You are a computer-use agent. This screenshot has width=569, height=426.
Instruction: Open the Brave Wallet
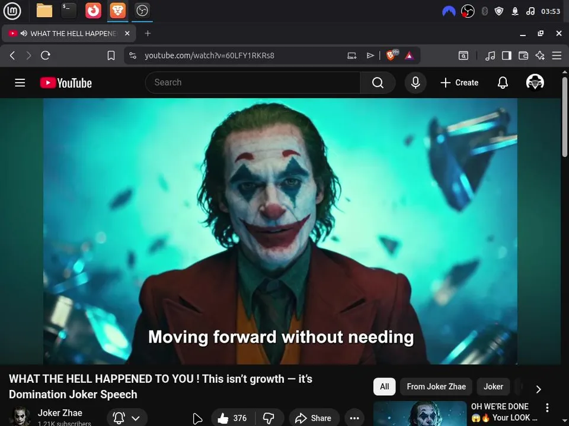pos(523,56)
